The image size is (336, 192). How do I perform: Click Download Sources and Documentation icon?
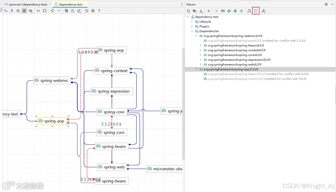click(201, 11)
